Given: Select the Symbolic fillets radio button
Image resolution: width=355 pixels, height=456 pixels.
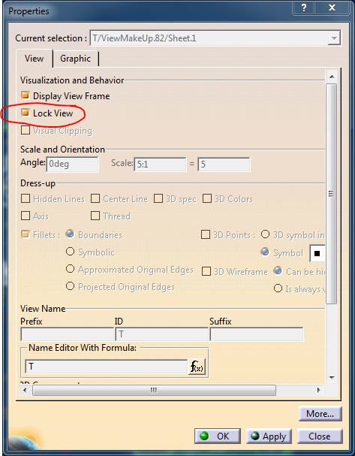Looking at the screenshot, I should 70,252.
